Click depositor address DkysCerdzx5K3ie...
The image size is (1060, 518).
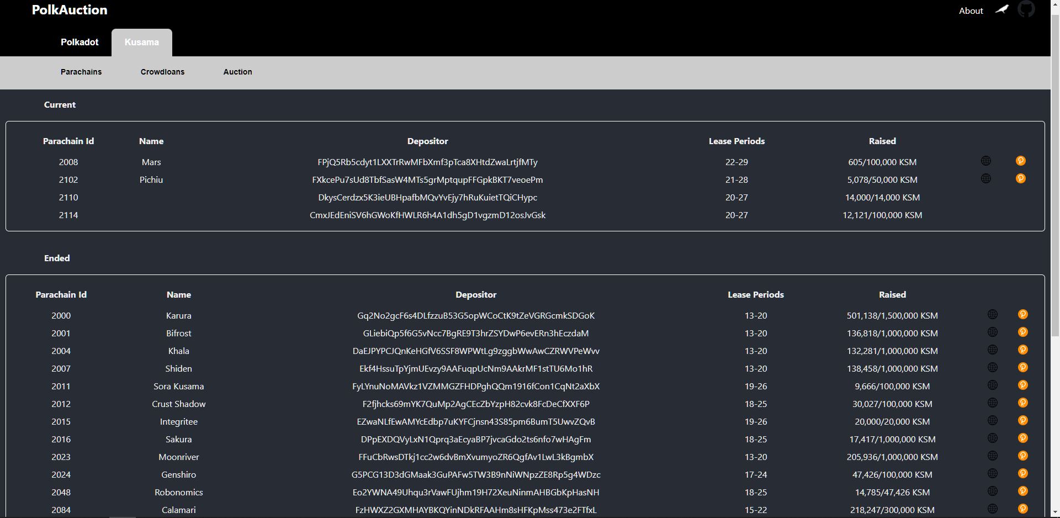(427, 198)
